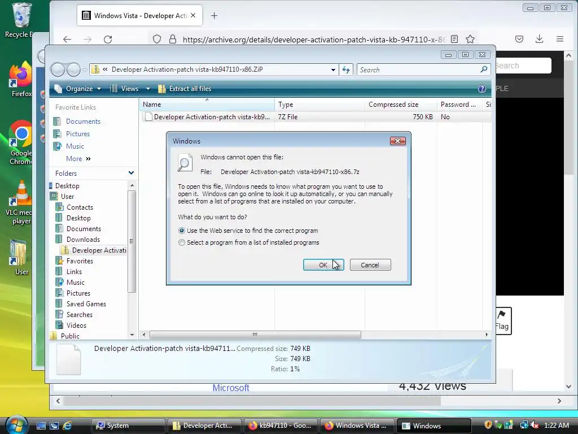The width and height of the screenshot is (578, 434).
Task: Close the Windows dialog with red X
Action: (398, 141)
